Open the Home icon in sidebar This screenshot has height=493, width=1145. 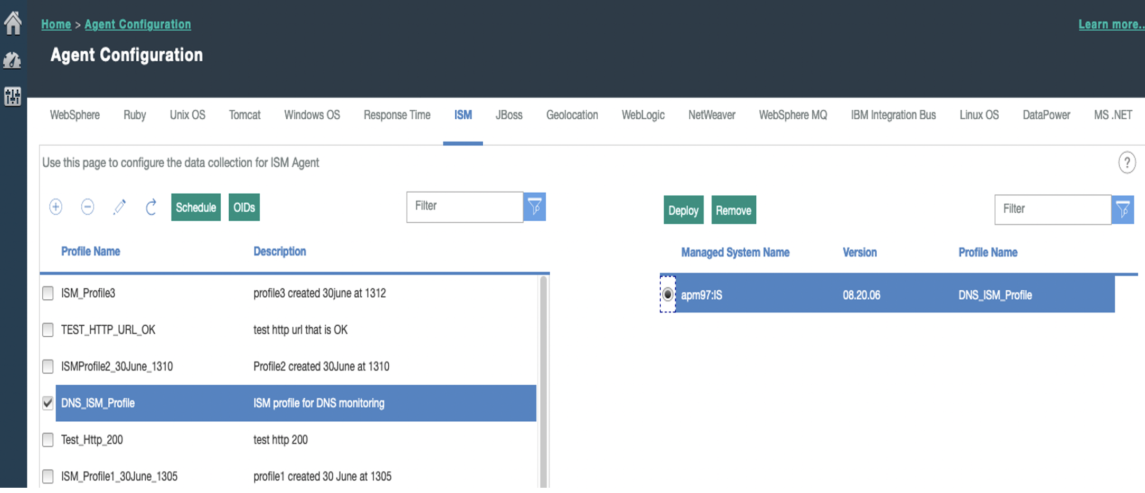click(13, 23)
